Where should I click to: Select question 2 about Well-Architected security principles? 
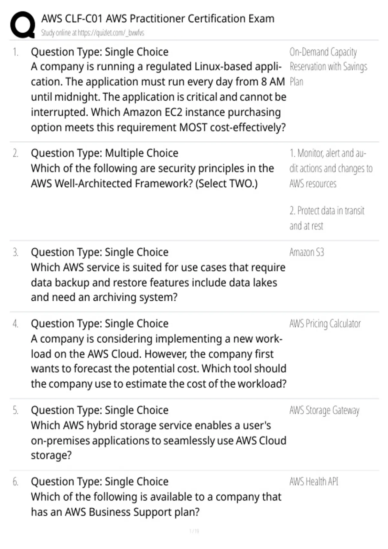point(153,168)
